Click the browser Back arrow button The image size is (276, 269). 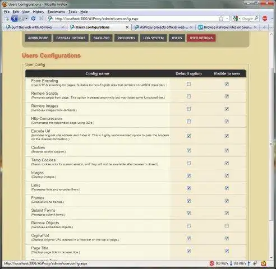[14, 18]
